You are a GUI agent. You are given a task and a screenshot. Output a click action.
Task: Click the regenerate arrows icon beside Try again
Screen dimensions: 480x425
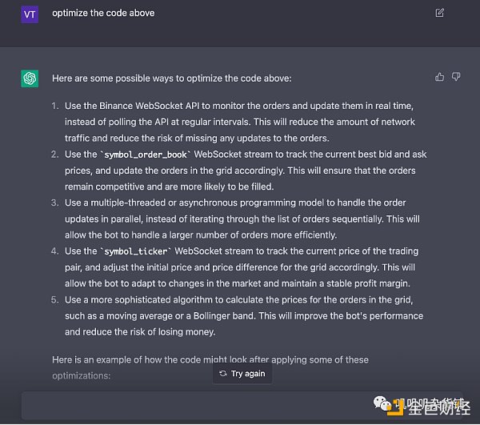pyautogui.click(x=223, y=374)
